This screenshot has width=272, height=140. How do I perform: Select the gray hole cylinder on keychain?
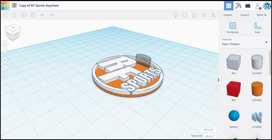click(x=143, y=60)
